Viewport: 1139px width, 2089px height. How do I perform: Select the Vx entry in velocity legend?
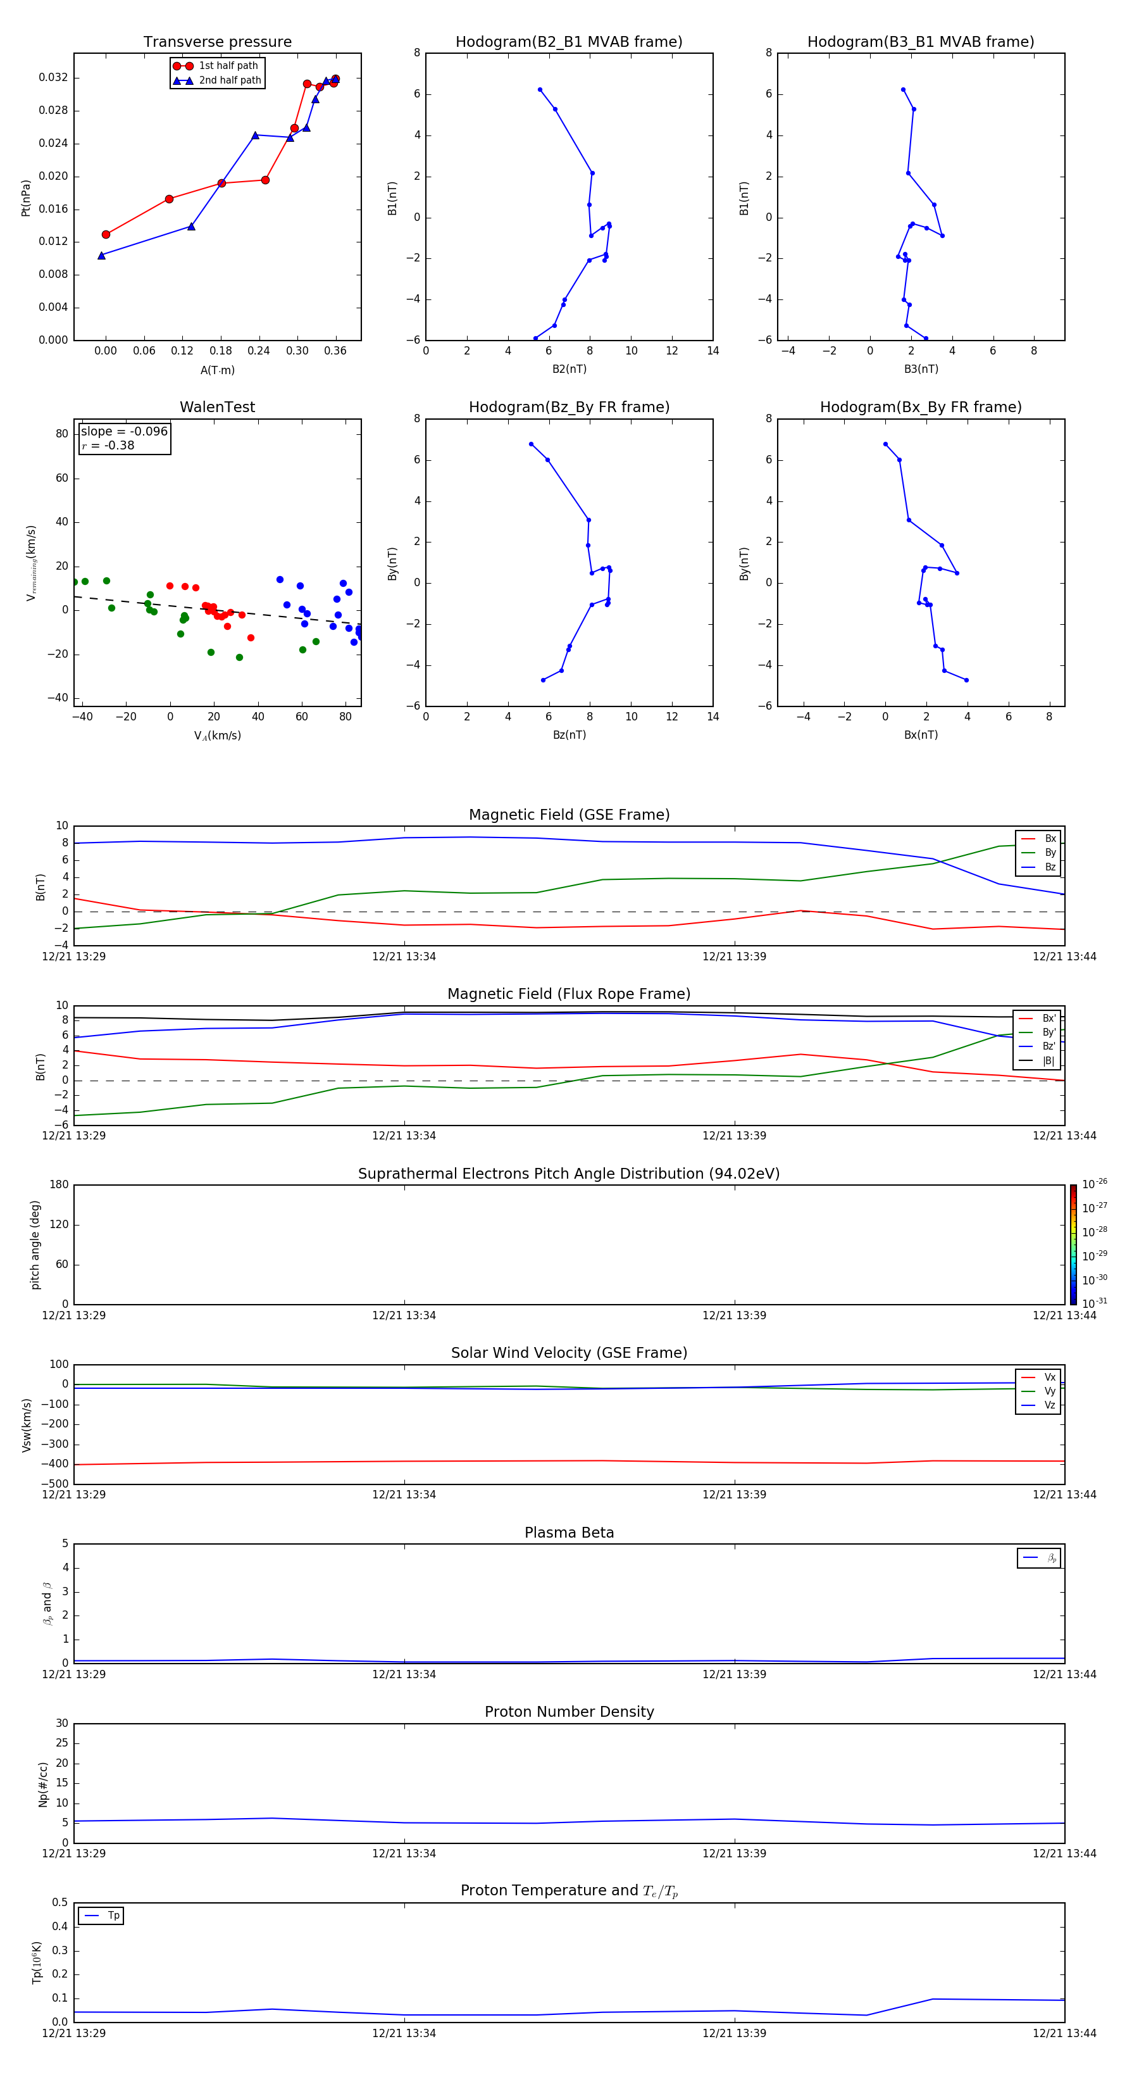pos(1038,1378)
